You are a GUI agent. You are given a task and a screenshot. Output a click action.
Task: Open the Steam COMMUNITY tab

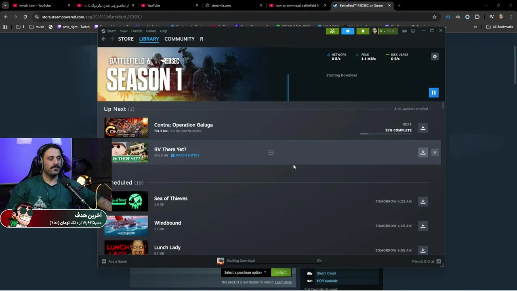[x=179, y=39]
